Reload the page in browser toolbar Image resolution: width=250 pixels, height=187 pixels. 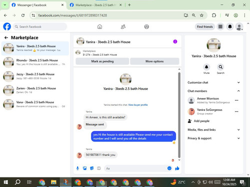click(x=23, y=15)
